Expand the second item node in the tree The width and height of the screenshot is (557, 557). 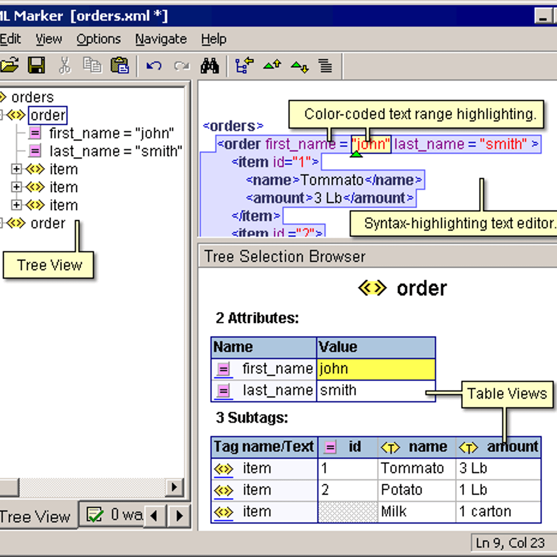pyautogui.click(x=16, y=187)
